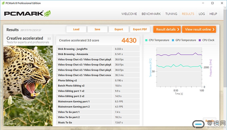Open the LOG tab
Screen dimensions: 227x130
pos(202,14)
